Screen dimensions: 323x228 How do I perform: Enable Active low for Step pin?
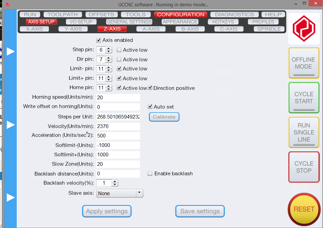pyautogui.click(x=119, y=50)
